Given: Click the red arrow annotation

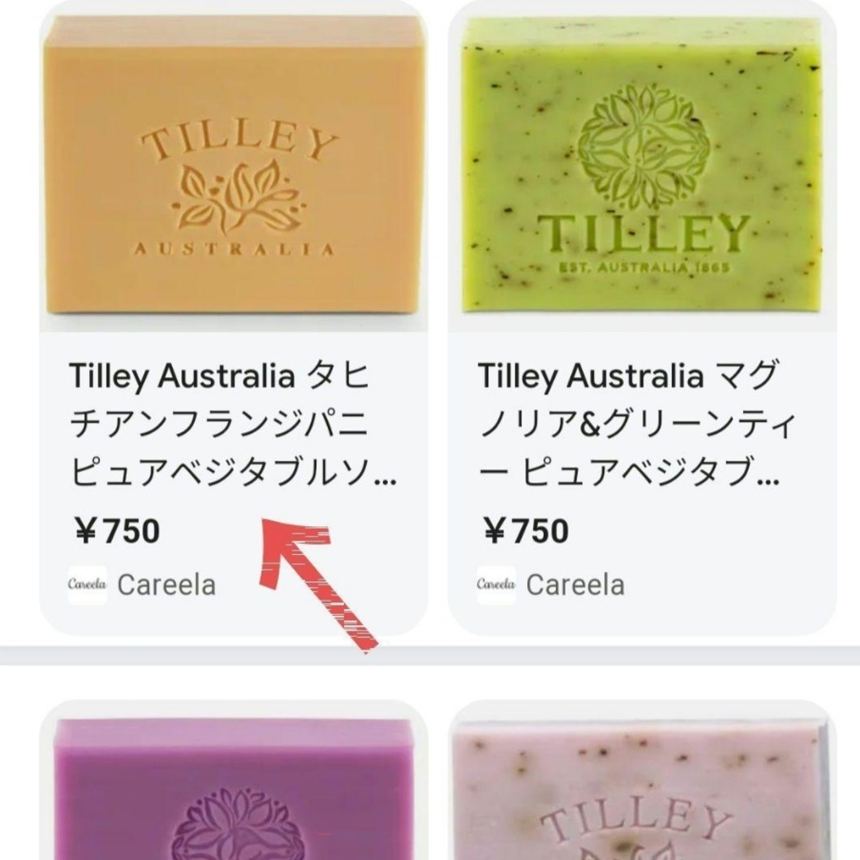Looking at the screenshot, I should [x=315, y=583].
